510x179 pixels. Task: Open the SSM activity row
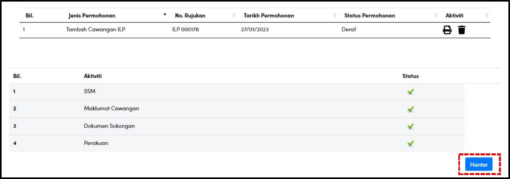point(237,91)
